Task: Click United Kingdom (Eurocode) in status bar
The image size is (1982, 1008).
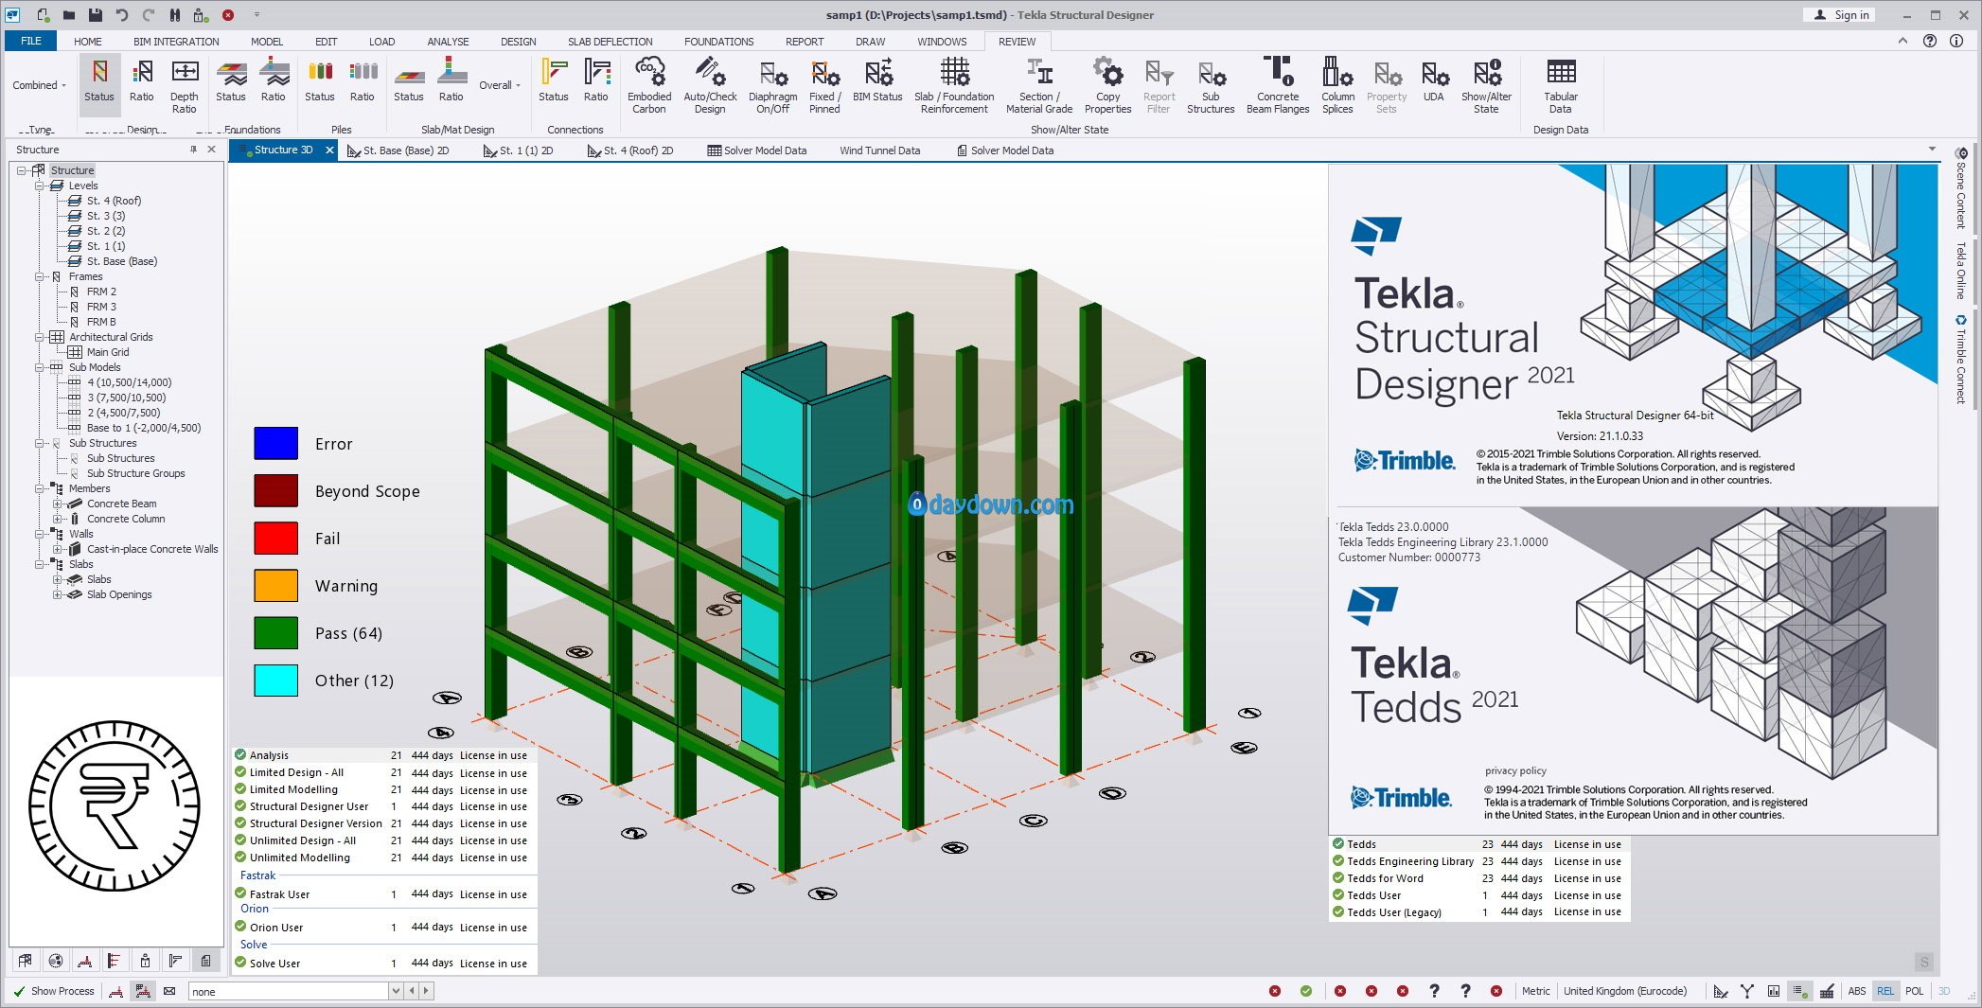Action: [x=1624, y=991]
